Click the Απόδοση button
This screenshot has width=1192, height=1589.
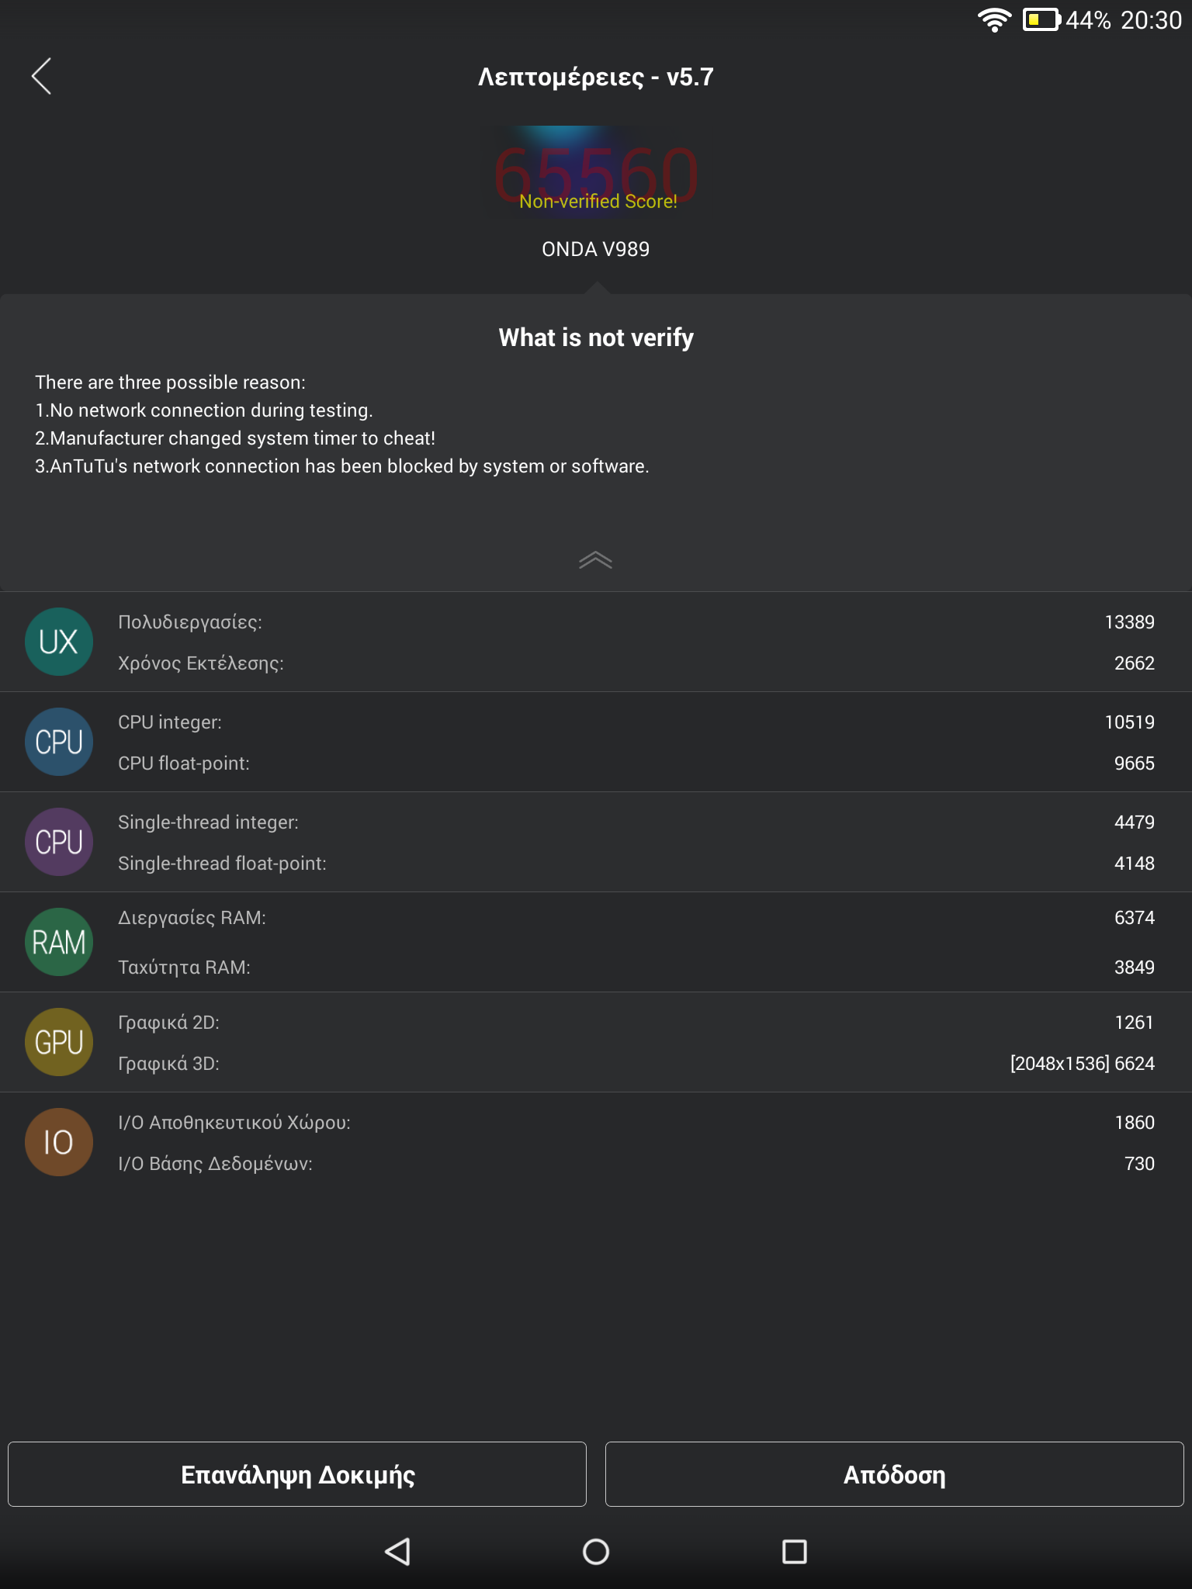click(x=895, y=1474)
